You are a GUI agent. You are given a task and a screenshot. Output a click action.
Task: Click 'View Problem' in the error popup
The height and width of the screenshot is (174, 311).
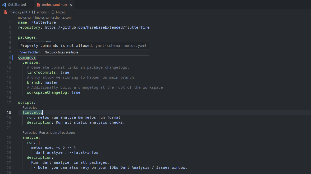coord(30,52)
